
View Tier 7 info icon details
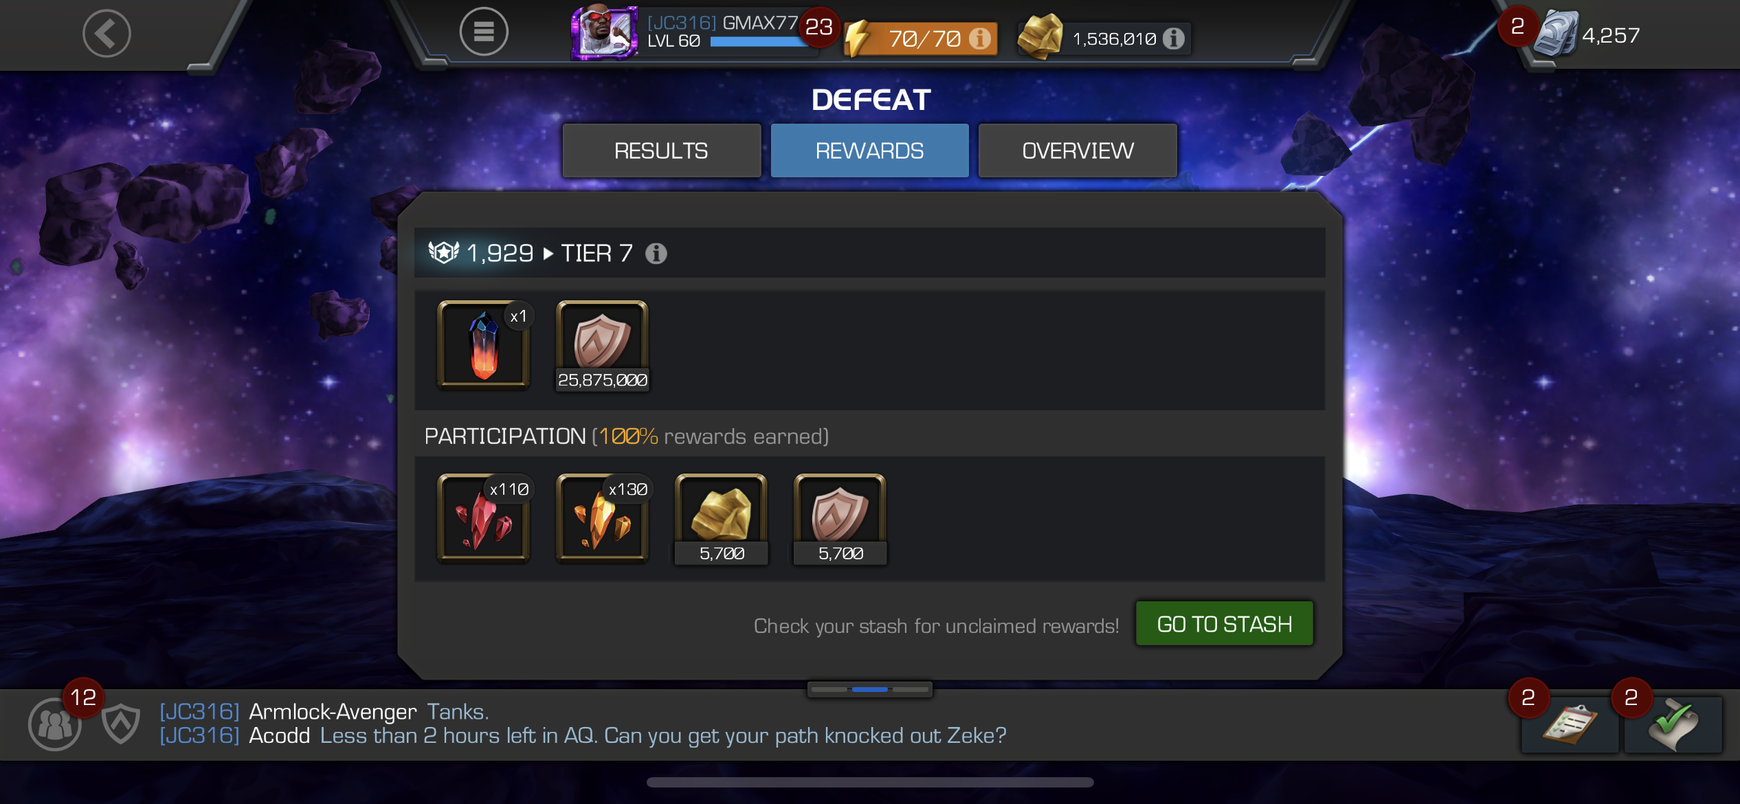[x=656, y=254]
